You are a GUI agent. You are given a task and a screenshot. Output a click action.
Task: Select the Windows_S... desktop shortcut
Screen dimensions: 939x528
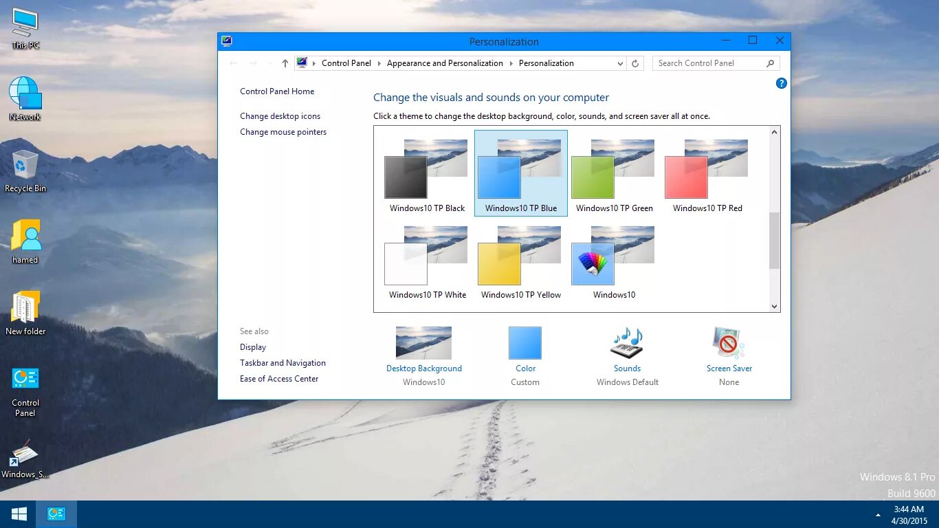click(x=25, y=459)
